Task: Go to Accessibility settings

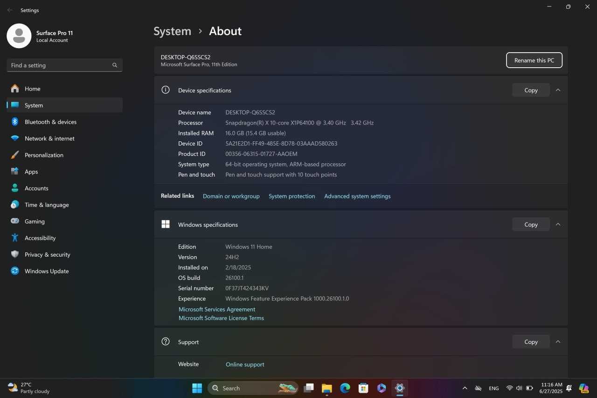Action: click(x=64, y=238)
